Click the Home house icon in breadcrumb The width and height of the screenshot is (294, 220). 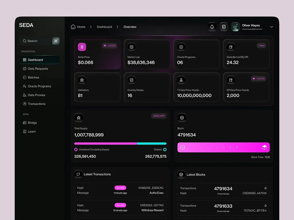[73, 27]
